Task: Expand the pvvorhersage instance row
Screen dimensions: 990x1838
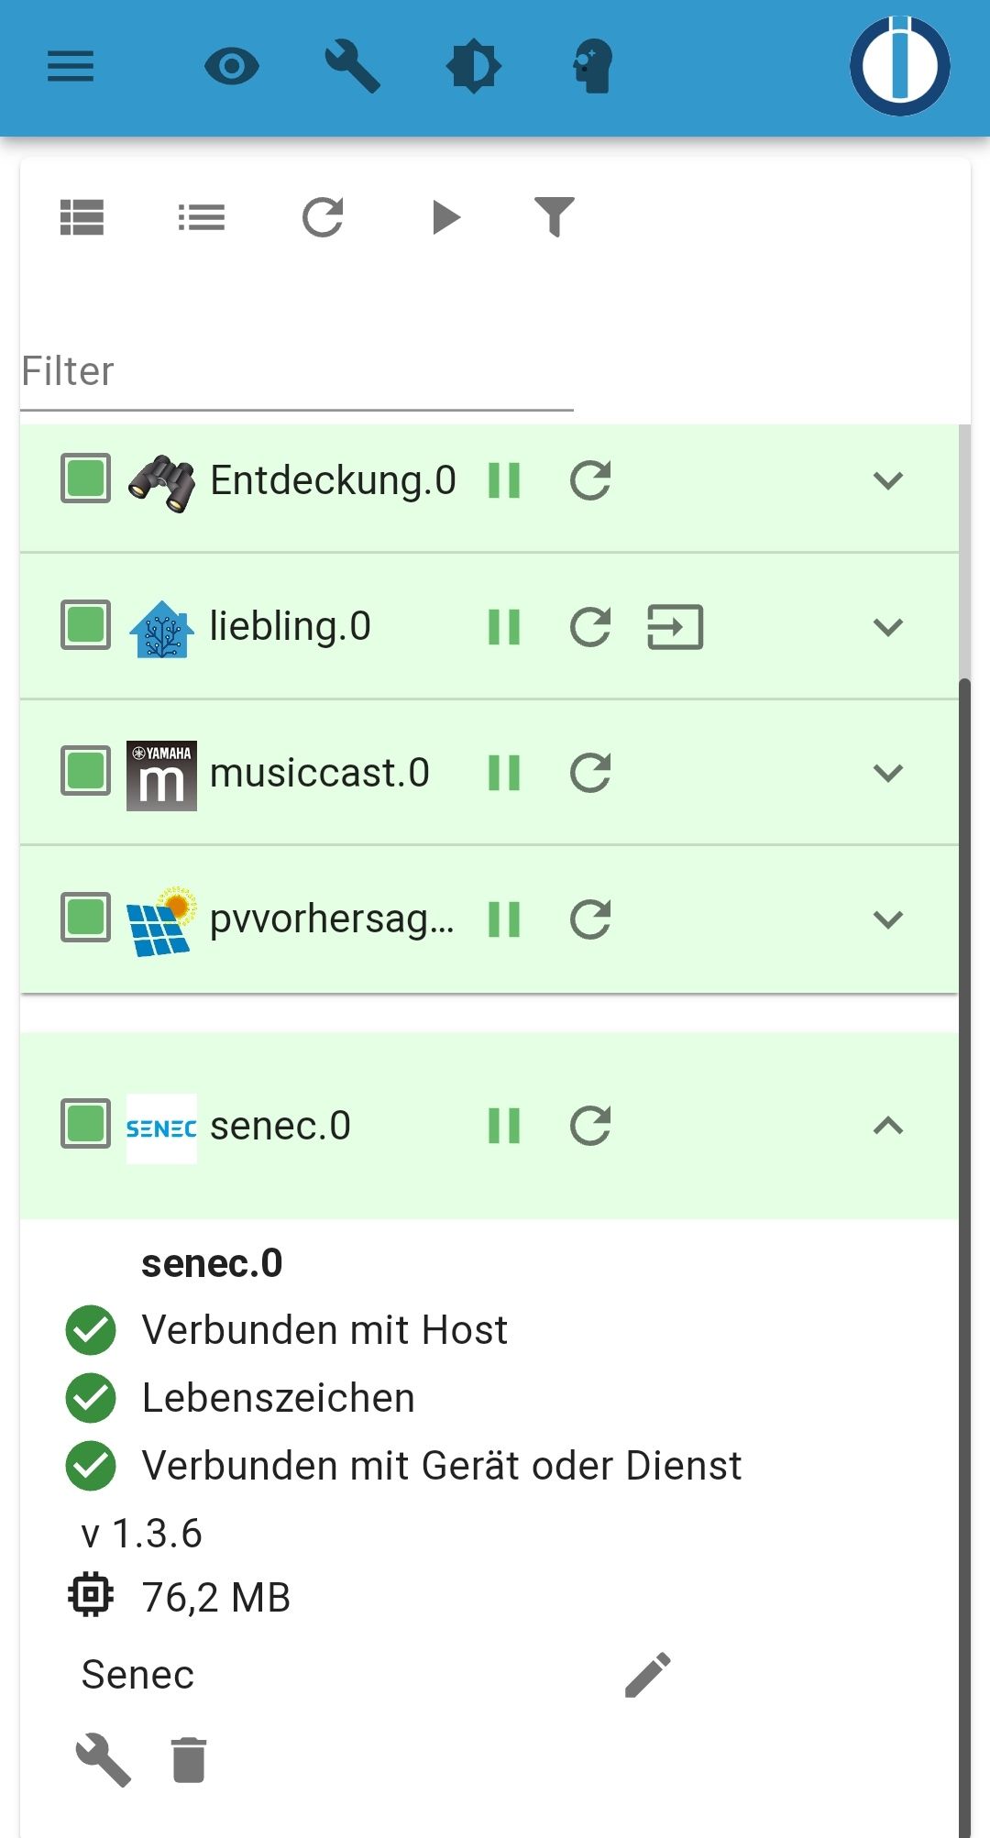Action: [x=888, y=919]
